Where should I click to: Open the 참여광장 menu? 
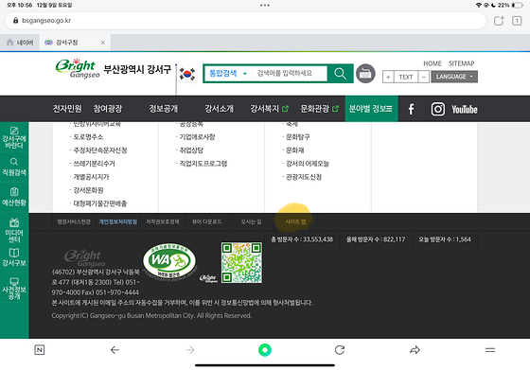[x=108, y=109]
